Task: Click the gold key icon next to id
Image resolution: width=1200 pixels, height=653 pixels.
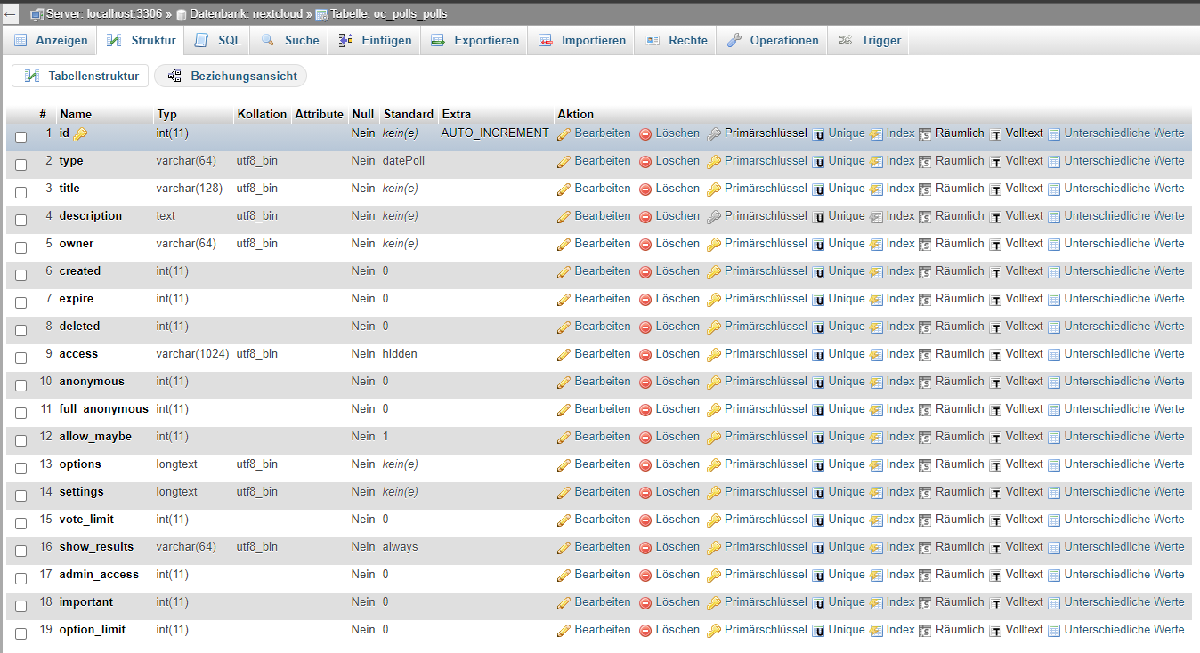Action: coord(80,134)
